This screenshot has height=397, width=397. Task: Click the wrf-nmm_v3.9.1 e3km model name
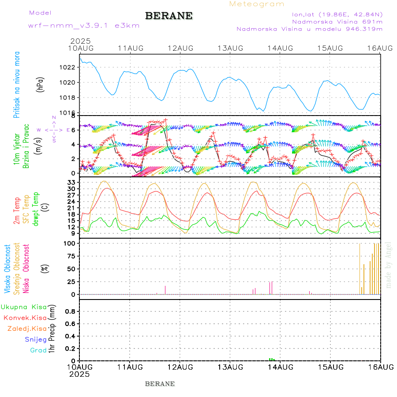(84, 25)
